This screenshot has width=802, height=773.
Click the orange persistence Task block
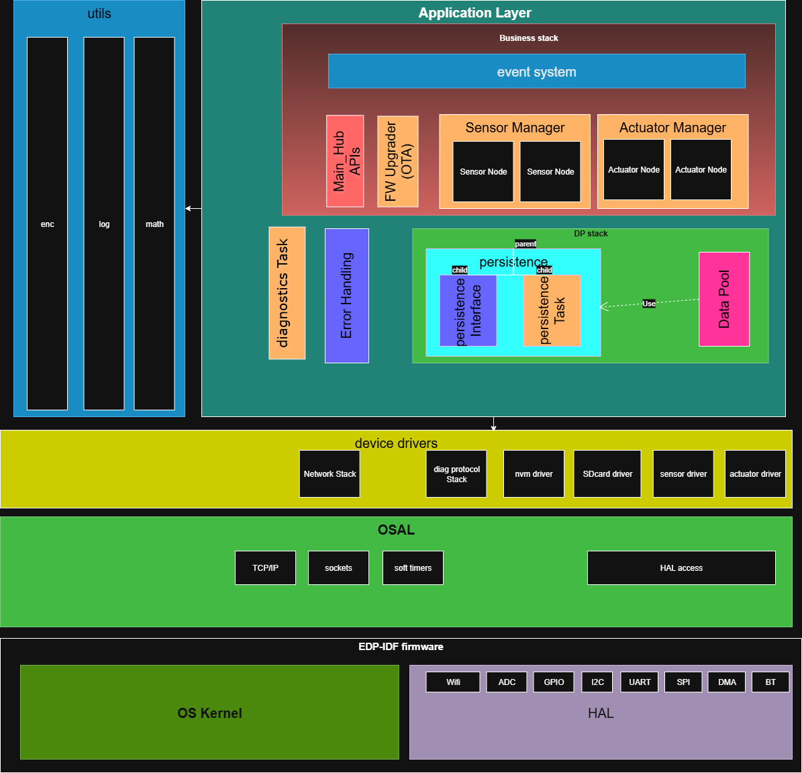[x=552, y=311]
